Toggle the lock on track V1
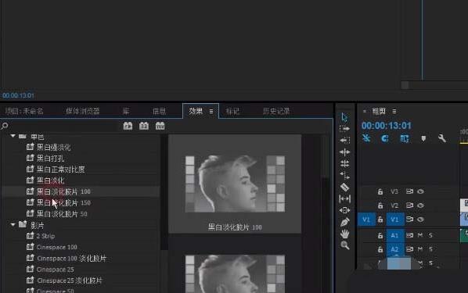The image size is (468, 293). 380,220
